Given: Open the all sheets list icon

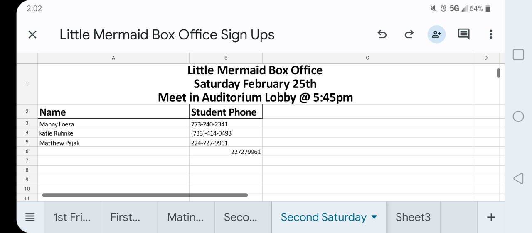Looking at the screenshot, I should coord(30,217).
